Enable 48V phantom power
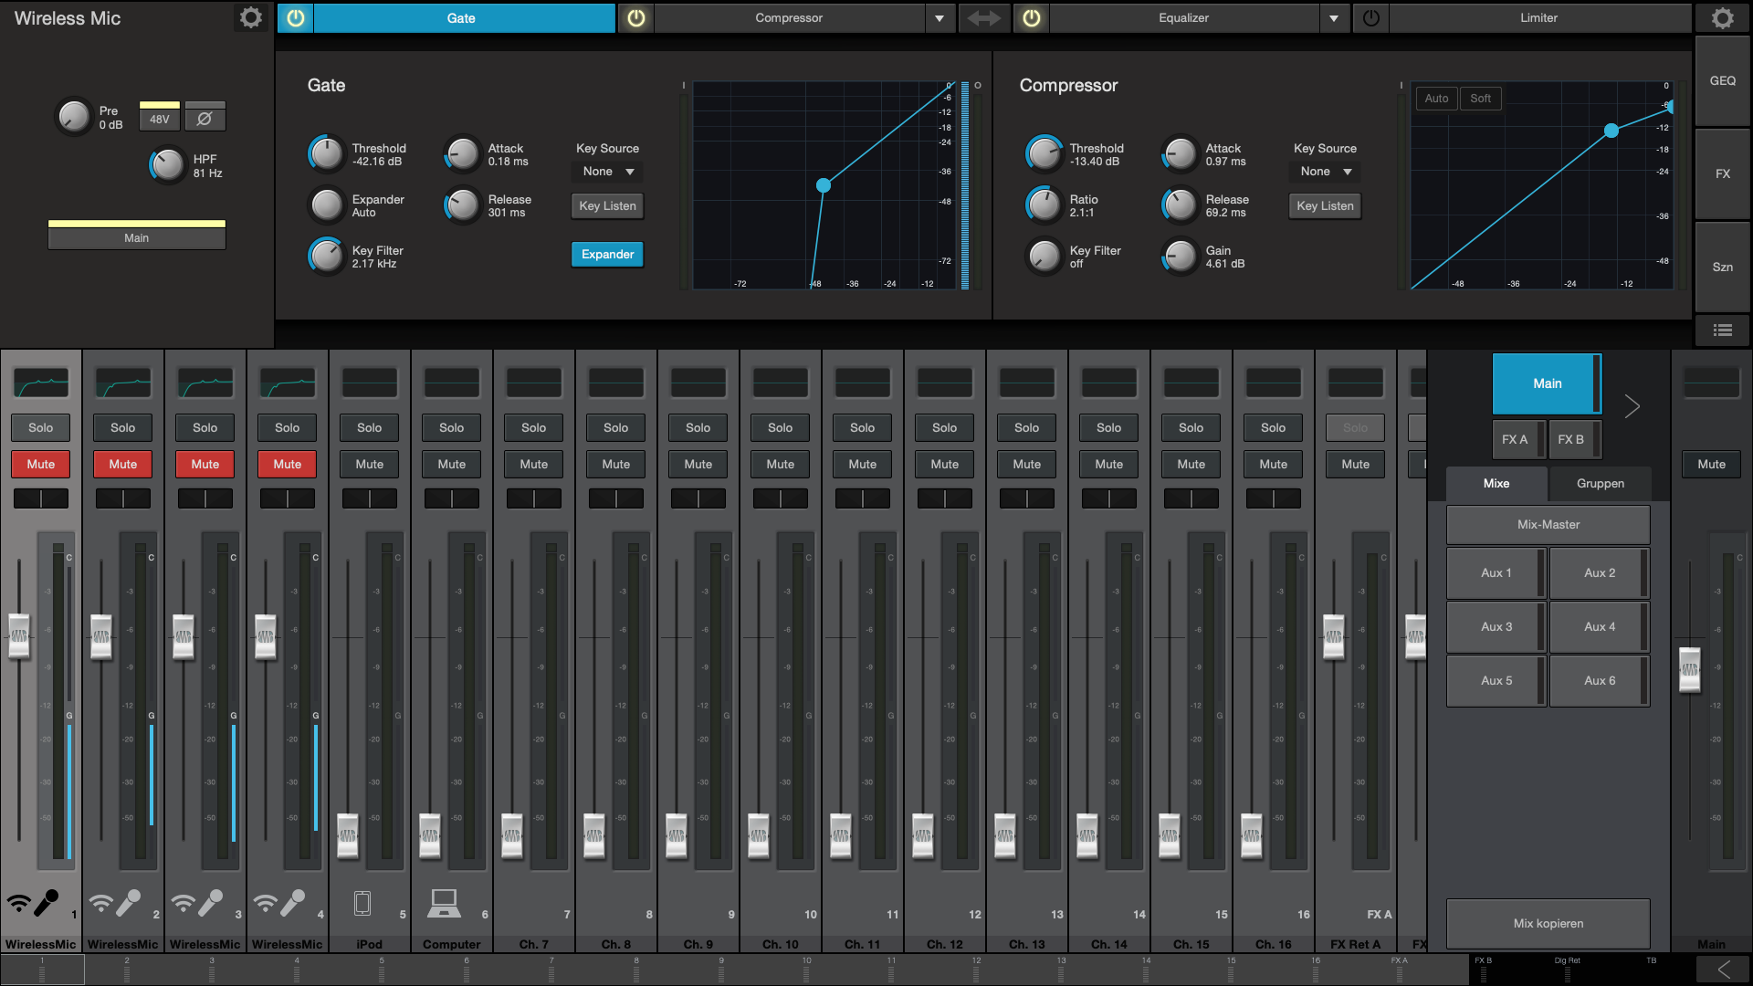Screen dimensions: 1753x986 [160, 119]
